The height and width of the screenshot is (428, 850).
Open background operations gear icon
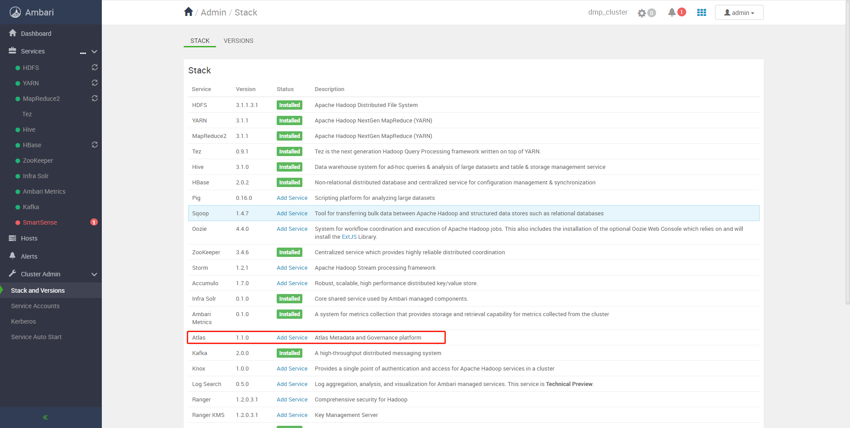642,13
